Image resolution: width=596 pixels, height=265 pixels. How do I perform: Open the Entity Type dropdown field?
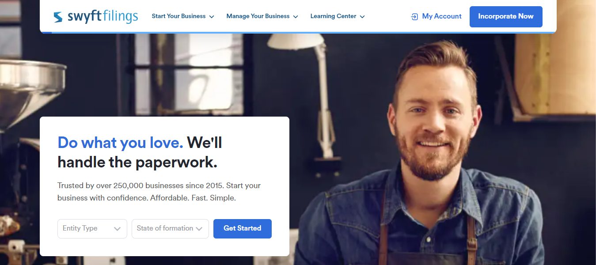[x=92, y=229]
